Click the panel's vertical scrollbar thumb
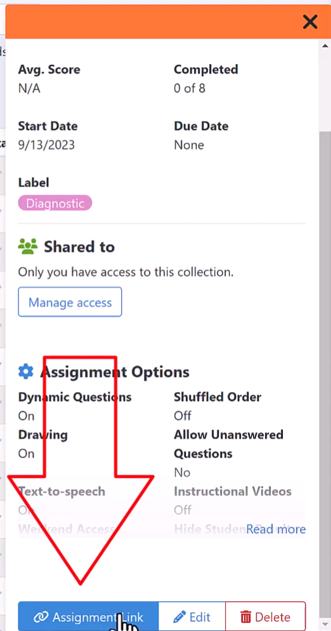Viewport: 331px width, 631px height. click(x=325, y=374)
